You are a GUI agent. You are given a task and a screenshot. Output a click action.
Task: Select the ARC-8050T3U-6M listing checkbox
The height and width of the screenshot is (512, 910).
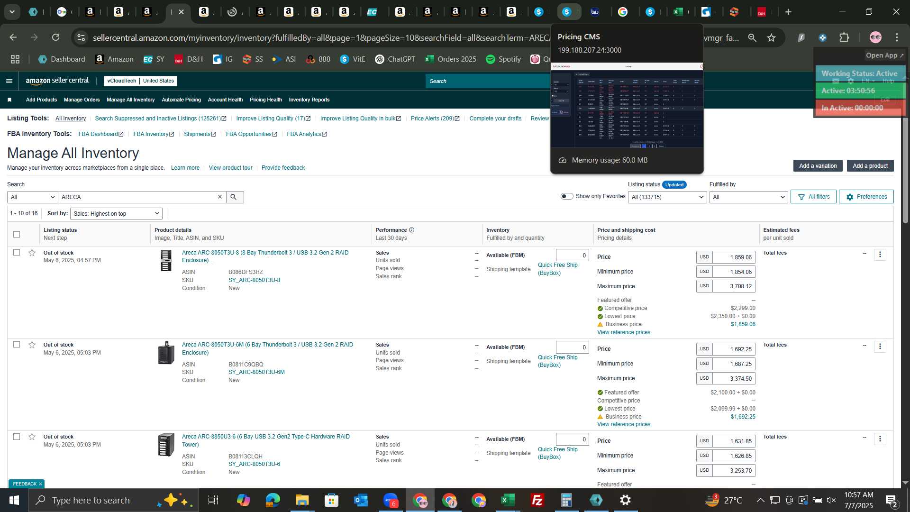(x=17, y=345)
